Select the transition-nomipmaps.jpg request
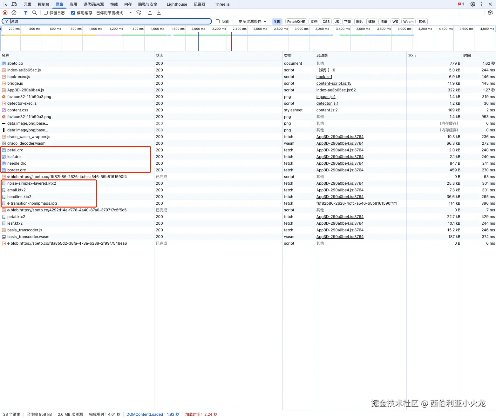The height and width of the screenshot is (418, 496). (248, 203)
